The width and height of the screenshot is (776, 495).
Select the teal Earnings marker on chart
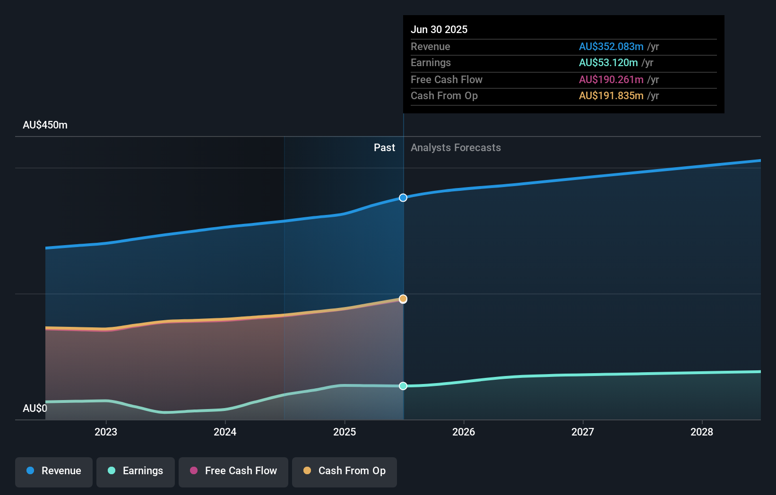click(x=403, y=386)
